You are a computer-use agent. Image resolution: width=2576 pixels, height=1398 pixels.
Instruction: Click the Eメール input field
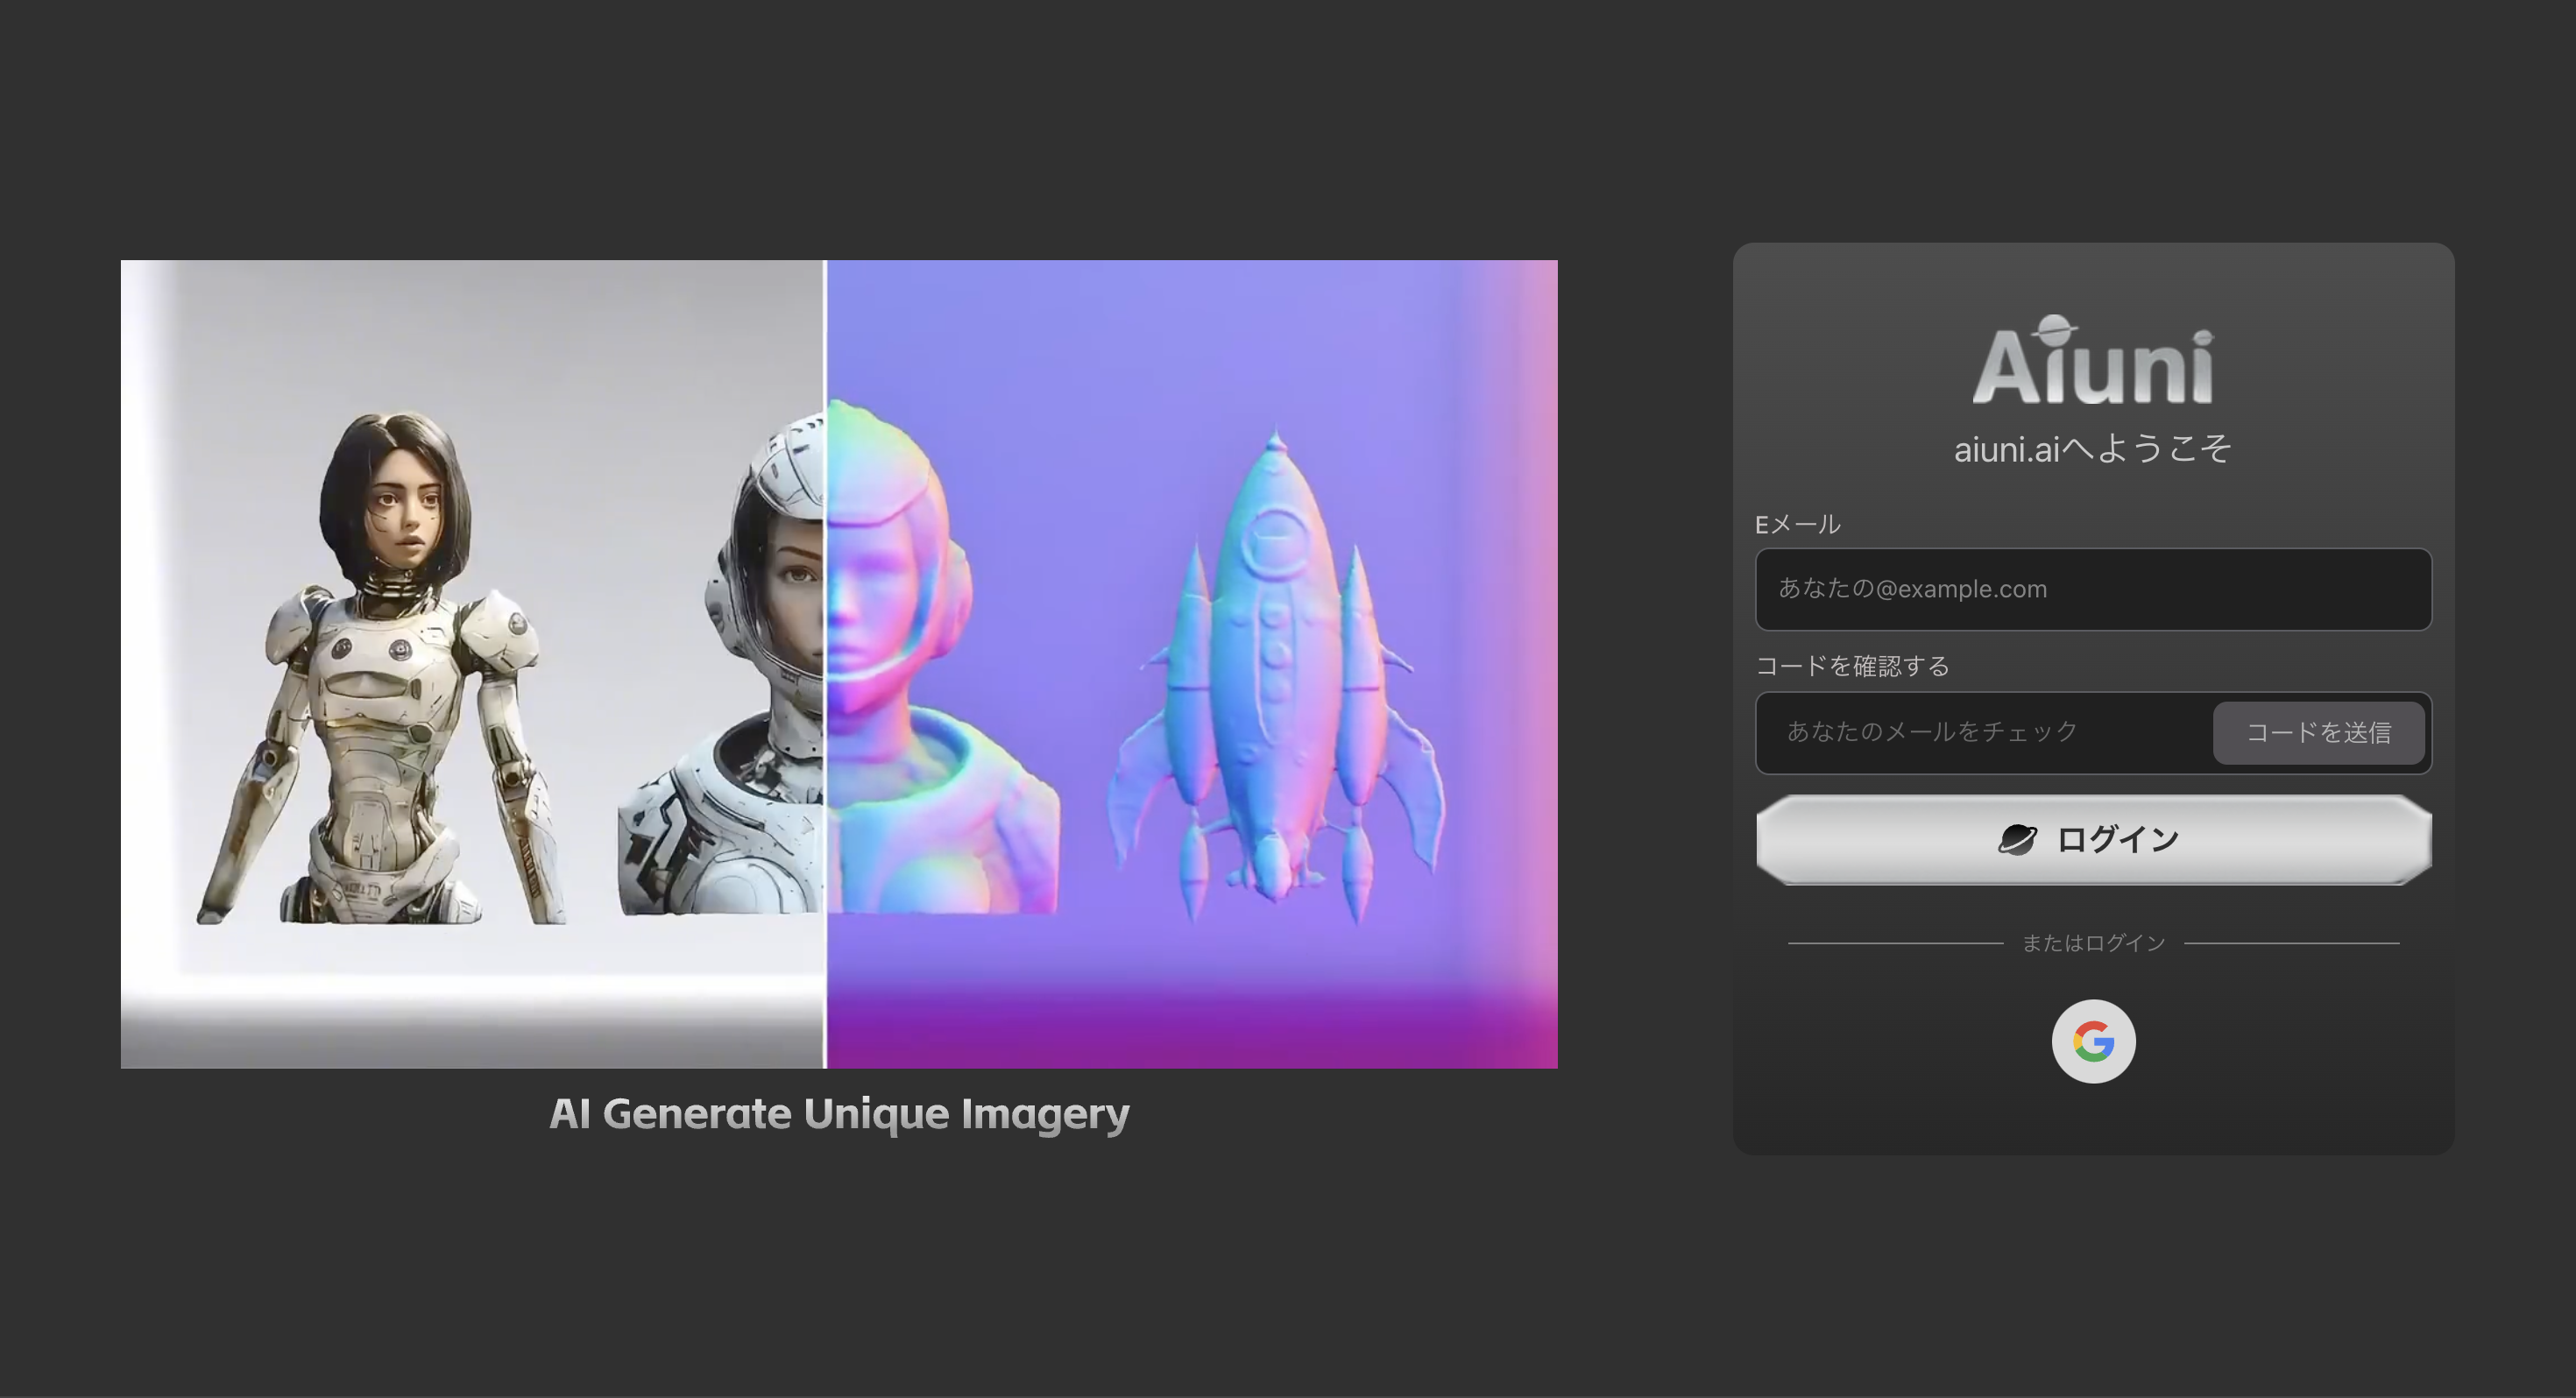(2093, 589)
